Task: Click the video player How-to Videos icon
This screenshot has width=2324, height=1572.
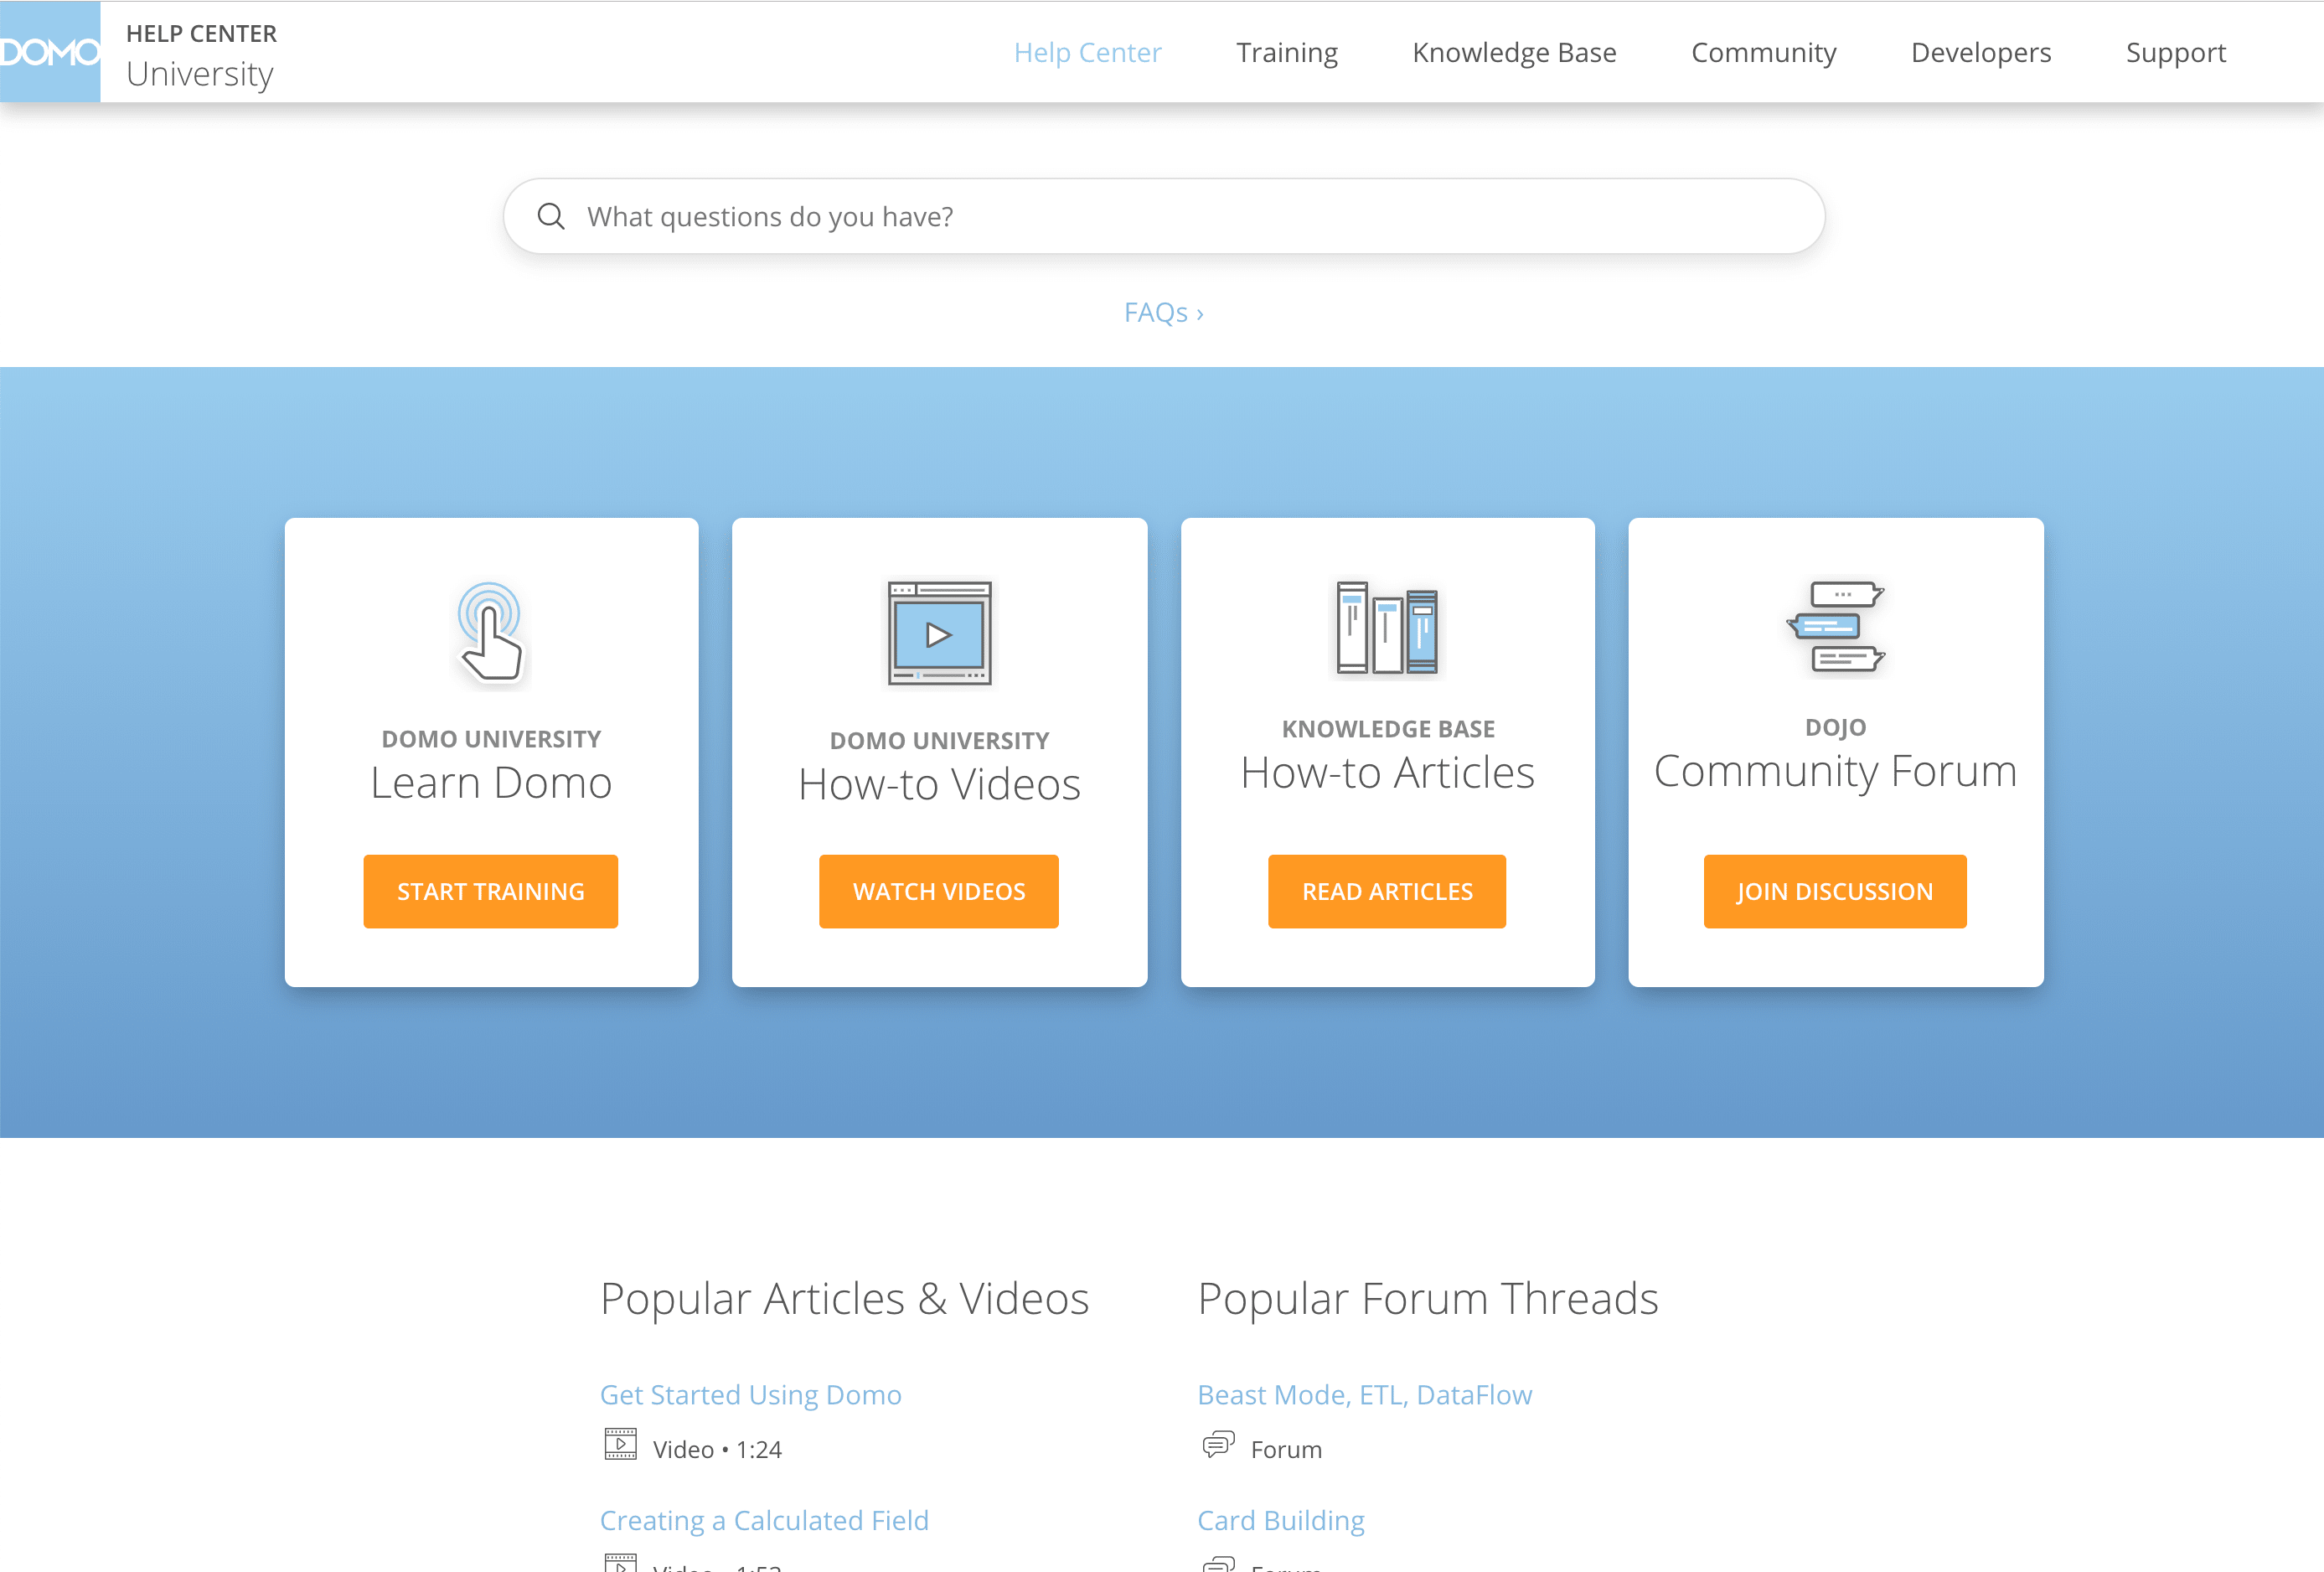Action: 939,634
